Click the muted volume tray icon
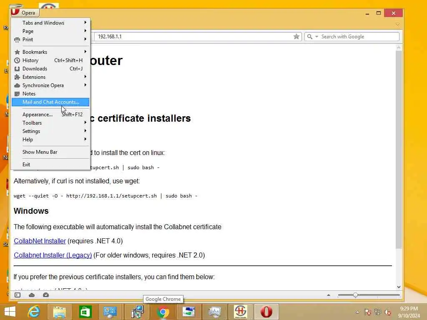 click(x=387, y=312)
